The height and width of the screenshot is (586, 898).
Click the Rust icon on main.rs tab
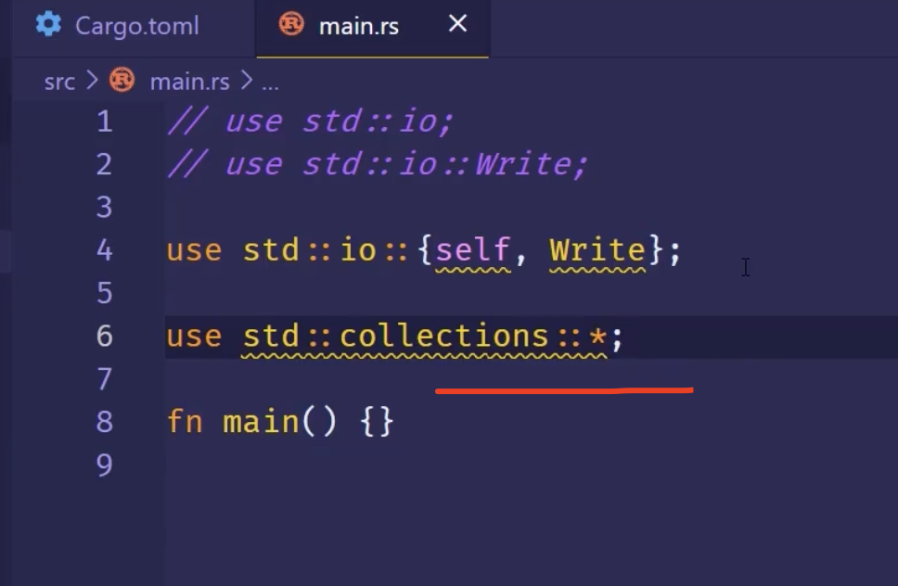click(291, 25)
